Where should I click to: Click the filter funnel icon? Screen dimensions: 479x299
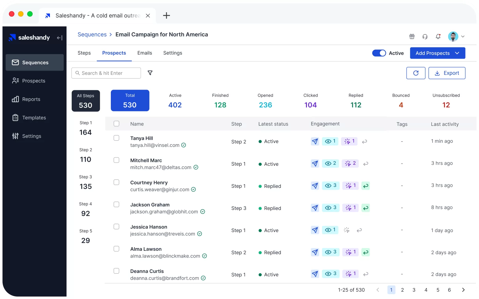click(x=150, y=73)
